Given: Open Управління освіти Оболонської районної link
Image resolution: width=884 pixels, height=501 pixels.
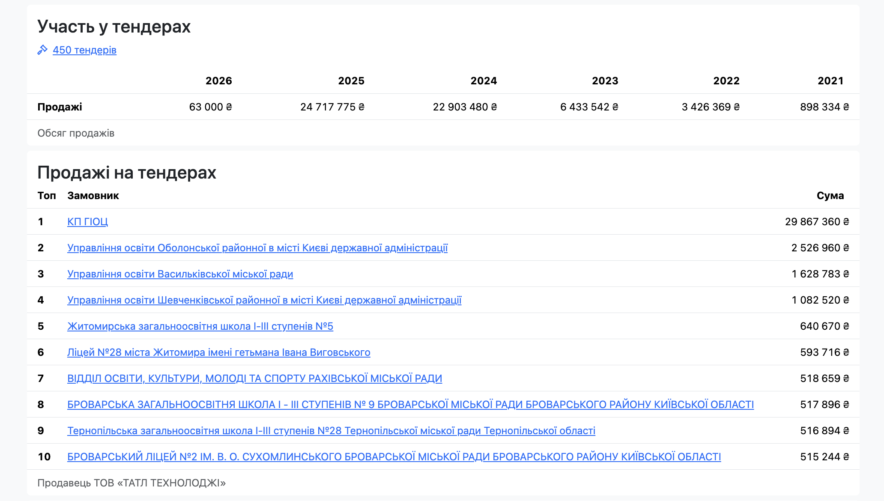Looking at the screenshot, I should [x=257, y=248].
